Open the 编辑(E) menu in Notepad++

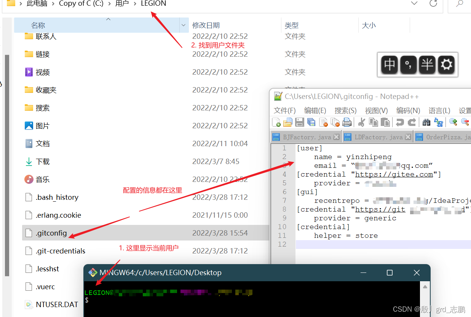[x=315, y=110]
